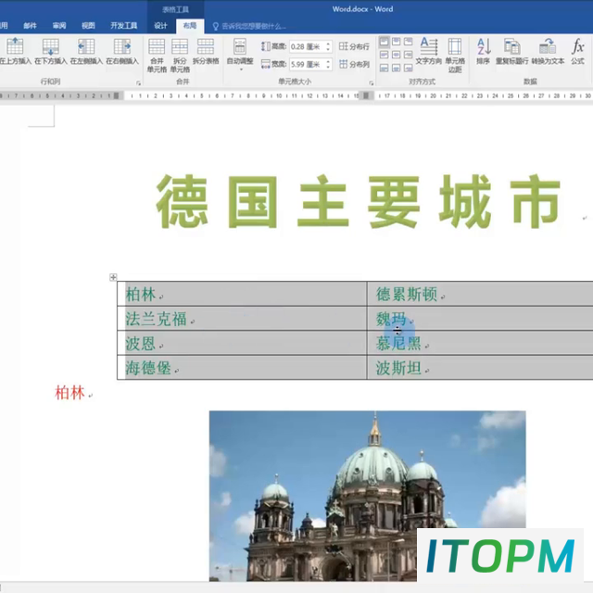Click Merge Cells (合并单元格) icon

pyautogui.click(x=157, y=46)
